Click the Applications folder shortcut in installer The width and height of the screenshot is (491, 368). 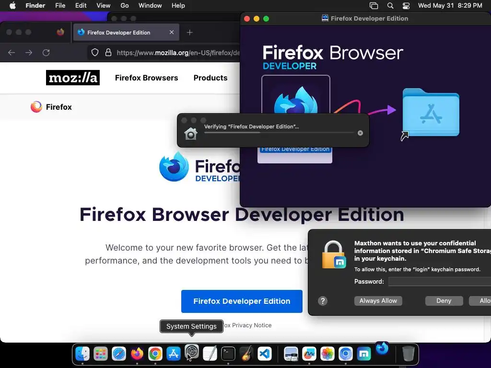(x=431, y=112)
